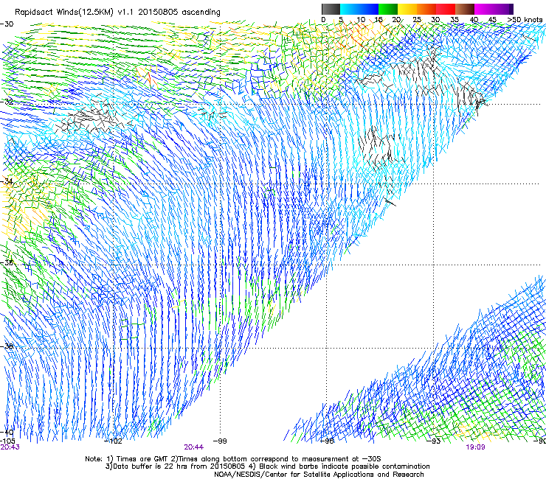Click the red 30-35 knots legend swatch
The image size is (546, 479).
pos(446,9)
